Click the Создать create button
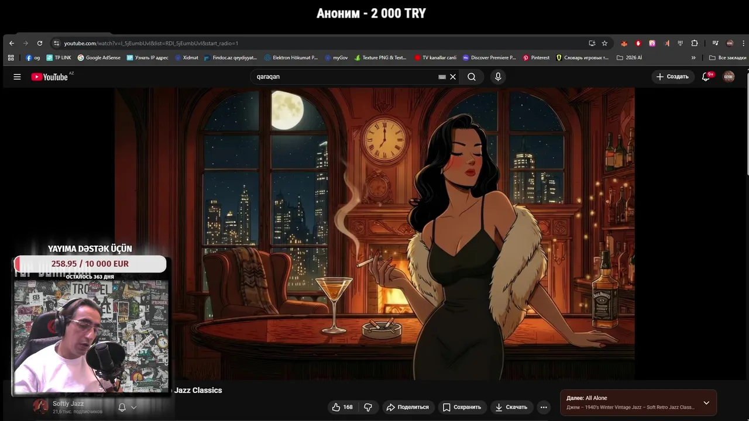 (672, 77)
